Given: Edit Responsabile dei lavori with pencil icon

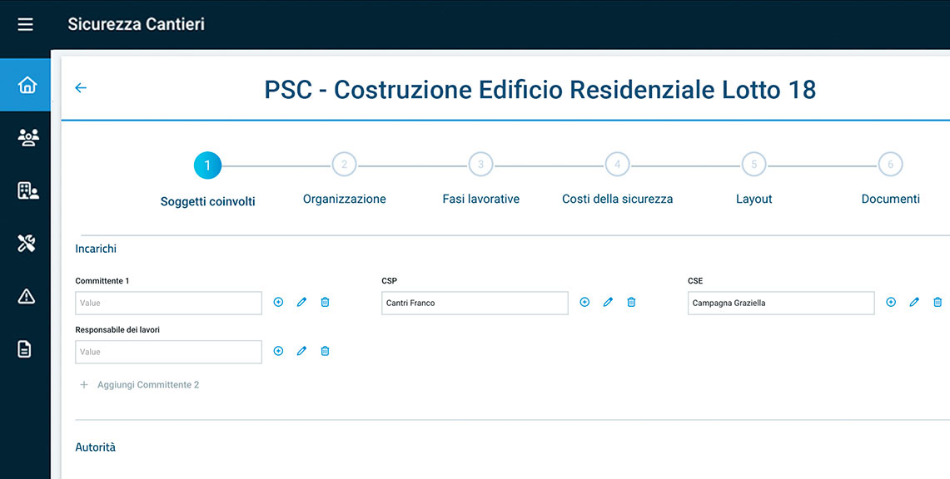Looking at the screenshot, I should [x=301, y=351].
